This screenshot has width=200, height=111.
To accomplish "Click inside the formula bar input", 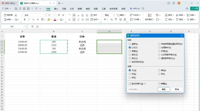I will pyautogui.click(x=119, y=26).
